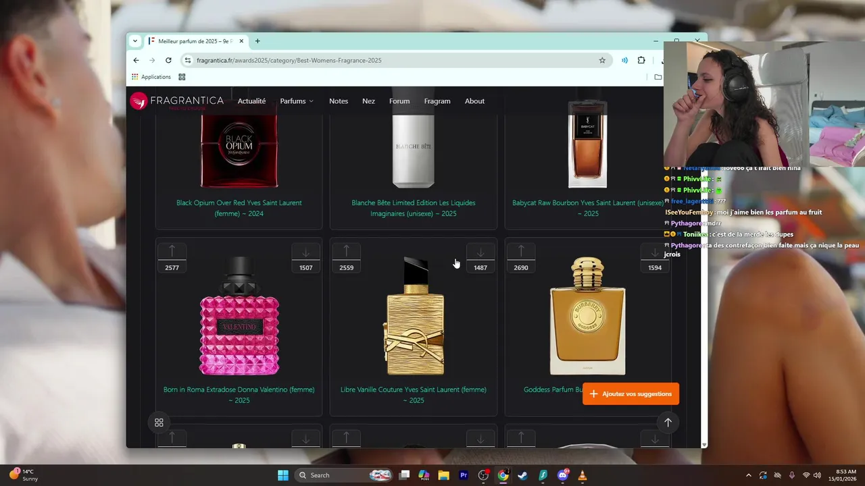The height and width of the screenshot is (486, 865).
Task: Open the Actualité menu item
Action: click(251, 101)
